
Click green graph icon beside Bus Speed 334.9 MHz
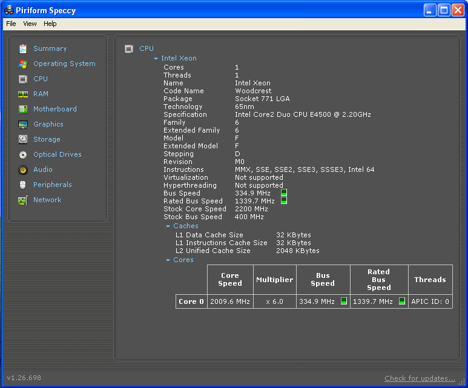[284, 192]
